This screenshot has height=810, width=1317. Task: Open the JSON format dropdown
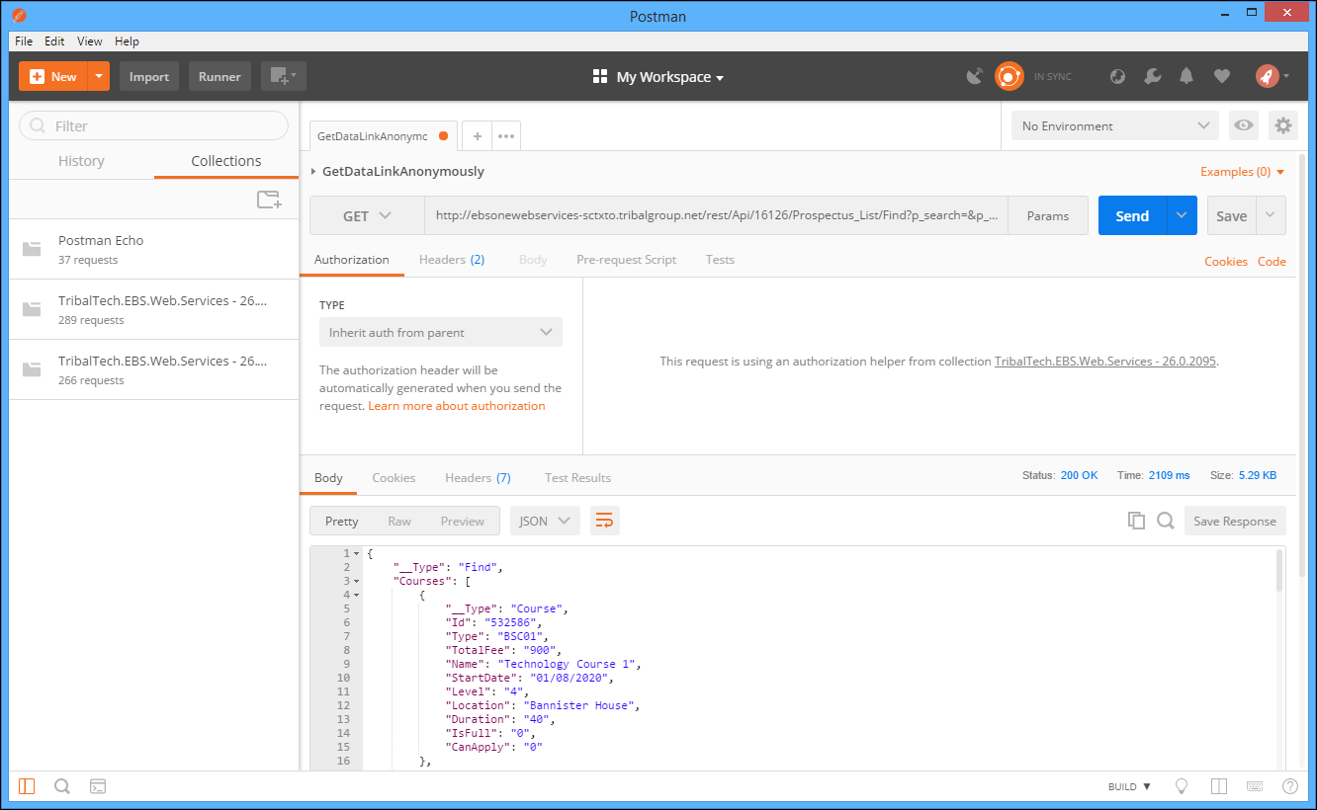[x=545, y=521]
